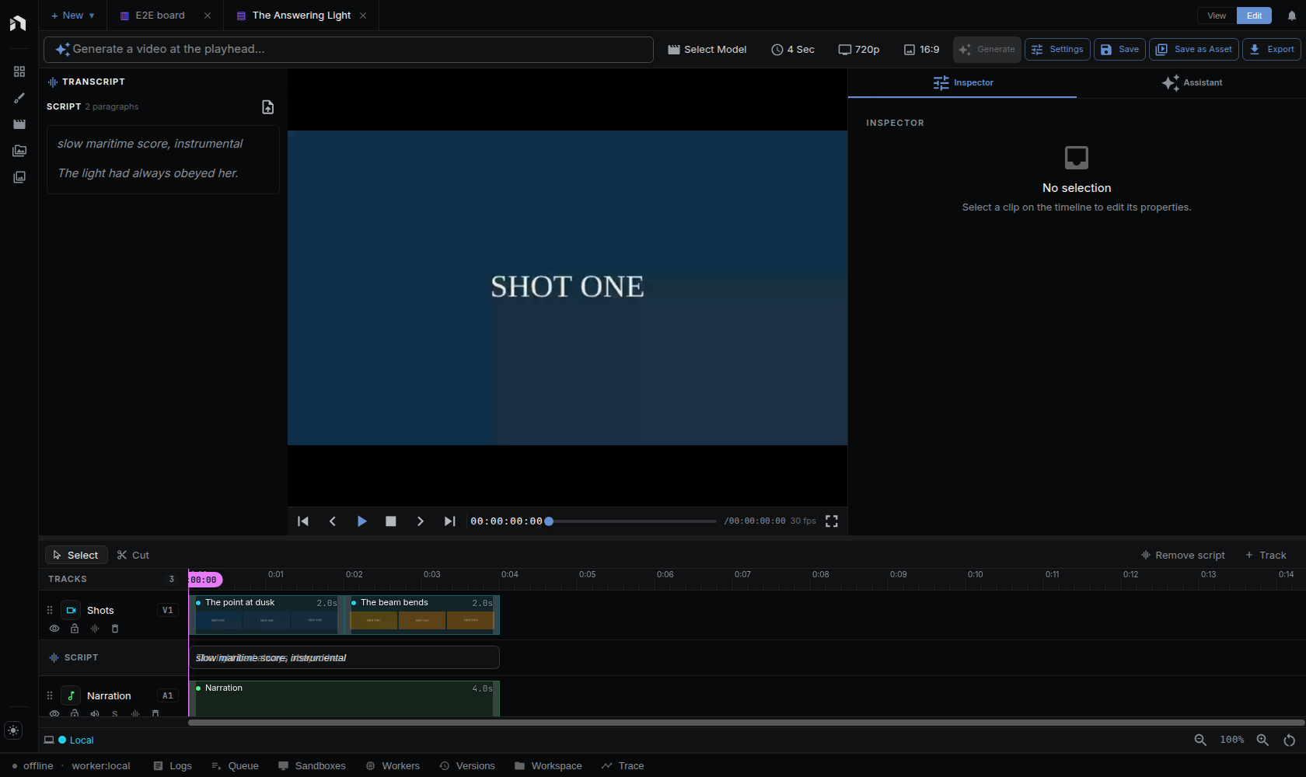This screenshot has width=1306, height=777.
Task: Open Settings
Action: (x=1057, y=49)
